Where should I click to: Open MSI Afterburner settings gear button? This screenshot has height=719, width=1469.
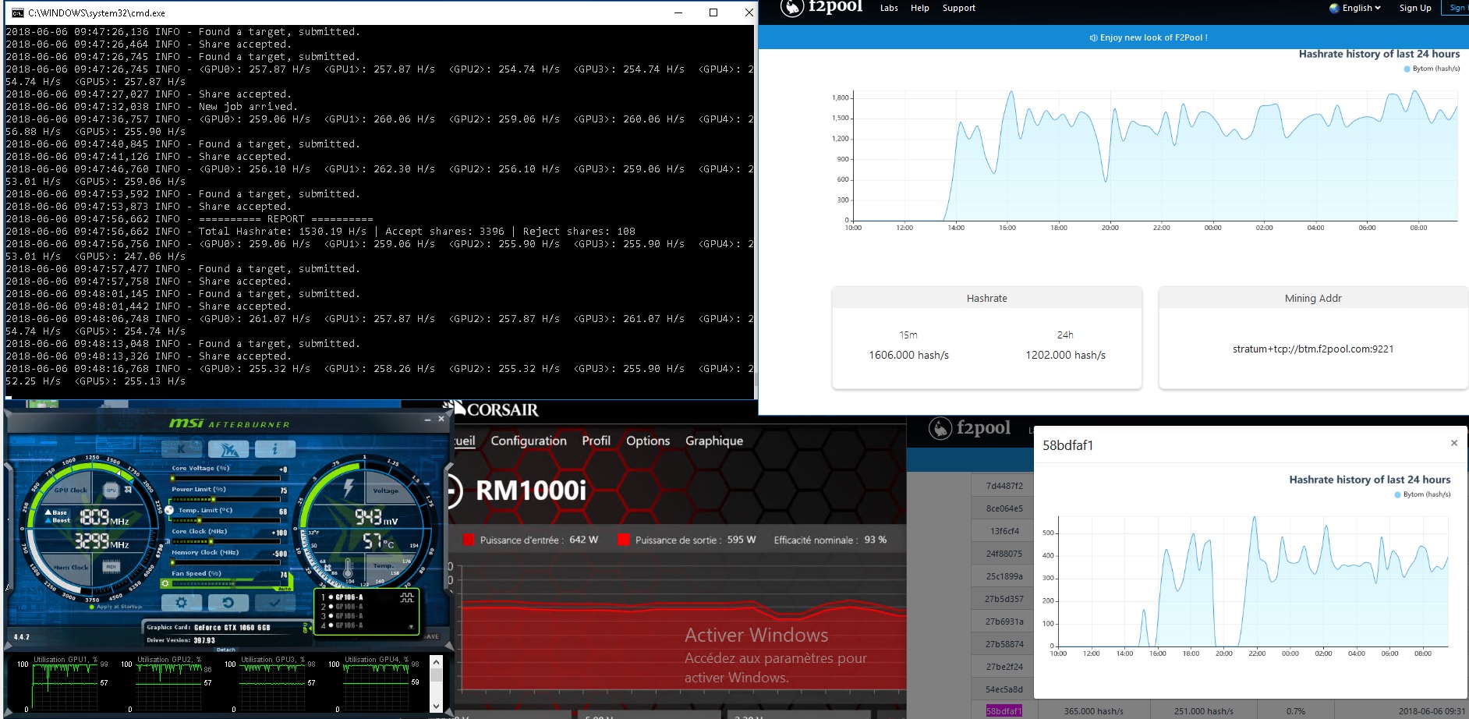point(182,603)
